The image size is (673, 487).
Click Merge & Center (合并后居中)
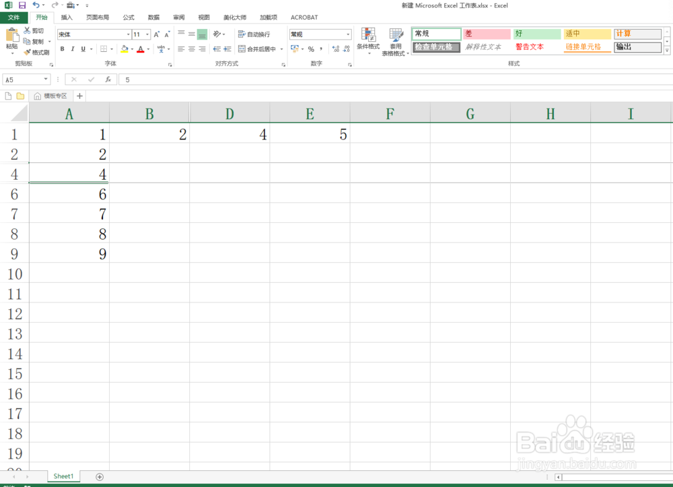[257, 49]
